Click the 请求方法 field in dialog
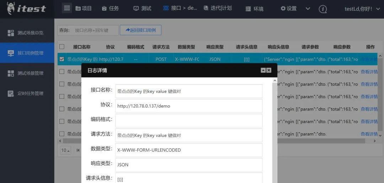This screenshot has height=183, width=384. click(x=189, y=135)
